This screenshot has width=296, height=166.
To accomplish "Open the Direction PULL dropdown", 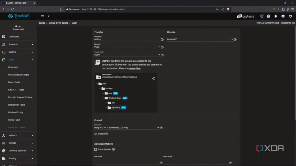I will point(127,47).
